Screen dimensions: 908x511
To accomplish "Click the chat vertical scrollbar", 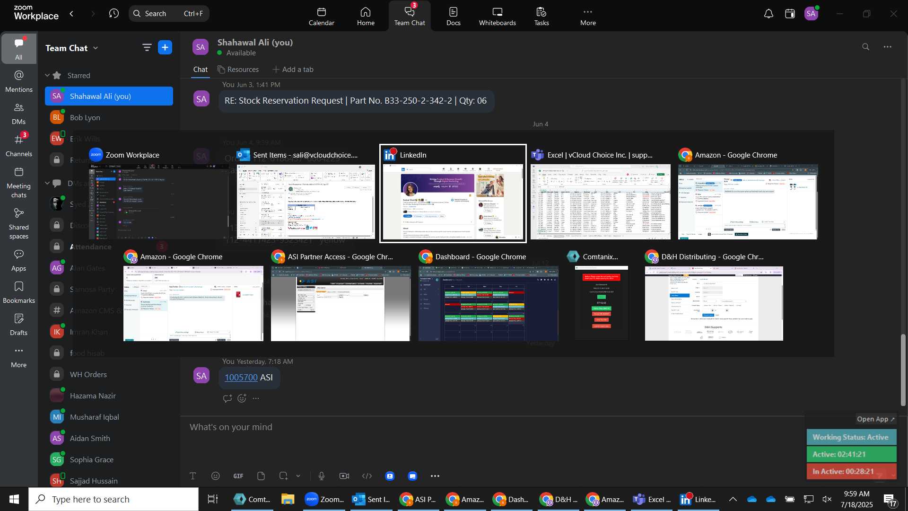I will coord(903,370).
